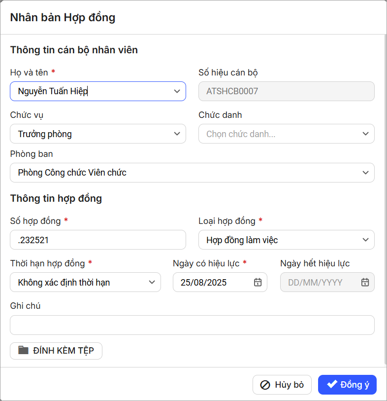The width and height of the screenshot is (387, 401).
Task: Click the Ngày hết hiệu lực date field
Action: (x=320, y=282)
